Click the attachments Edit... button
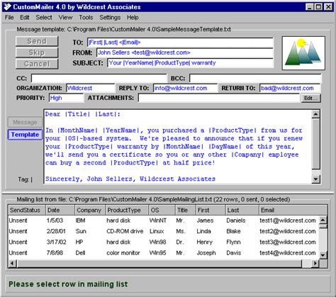 tap(310, 98)
